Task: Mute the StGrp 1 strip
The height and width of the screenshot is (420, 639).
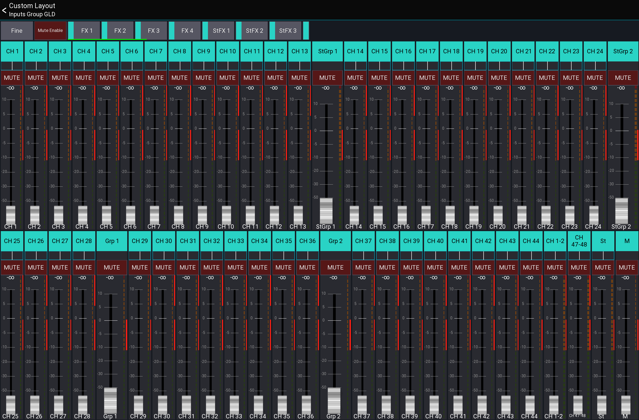Action: click(327, 78)
